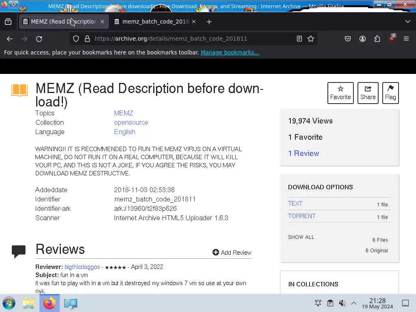
Task: Click SHOW ALL download files
Action: [301, 237]
